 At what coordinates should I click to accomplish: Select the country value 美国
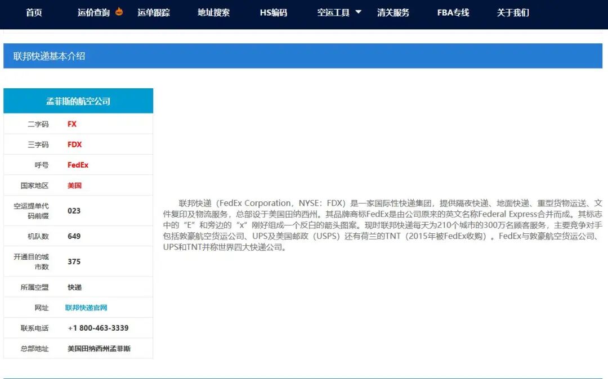(74, 186)
